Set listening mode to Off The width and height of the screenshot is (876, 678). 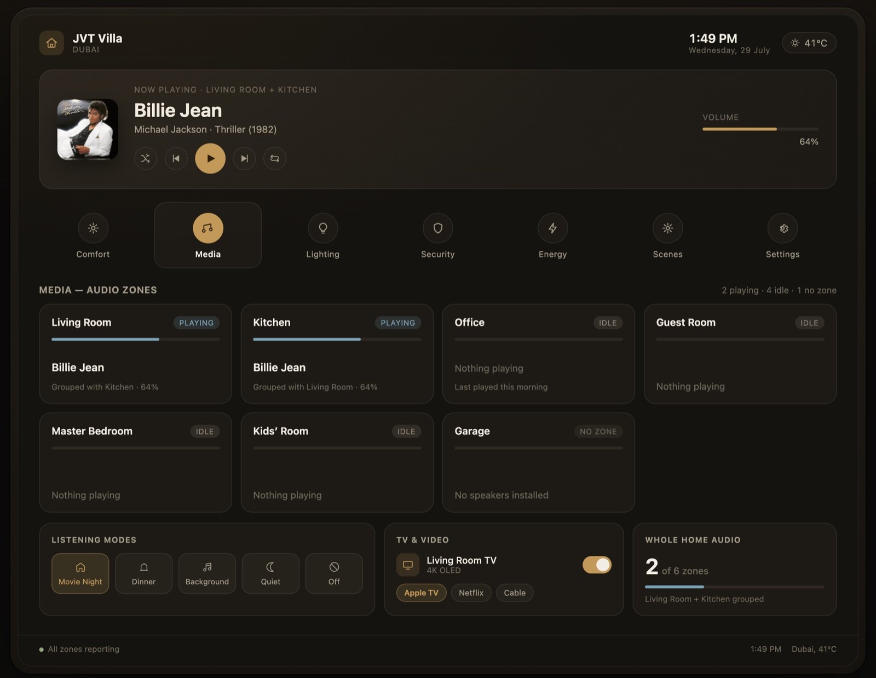coord(334,573)
